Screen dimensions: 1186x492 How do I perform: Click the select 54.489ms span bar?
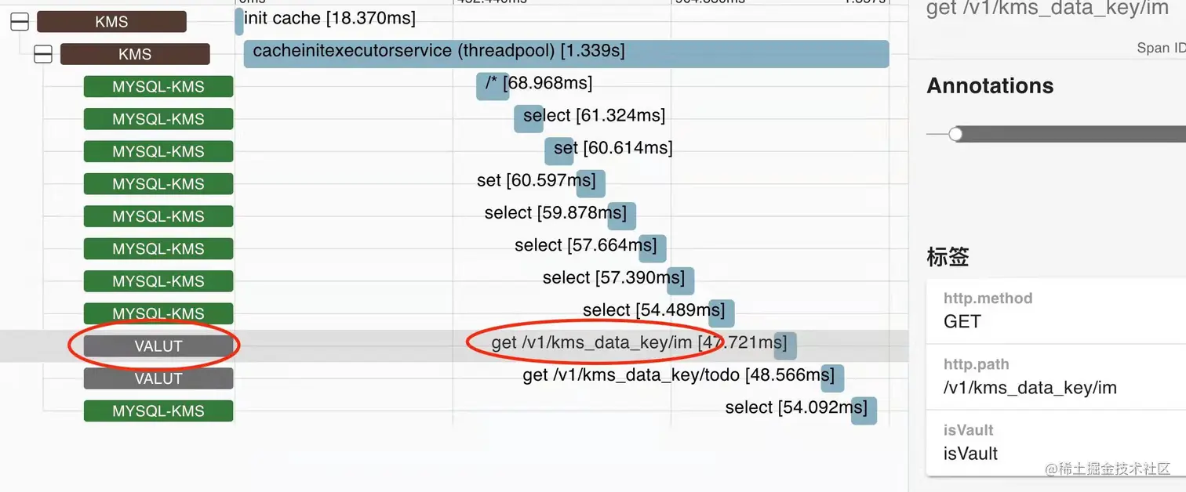pyautogui.click(x=722, y=313)
